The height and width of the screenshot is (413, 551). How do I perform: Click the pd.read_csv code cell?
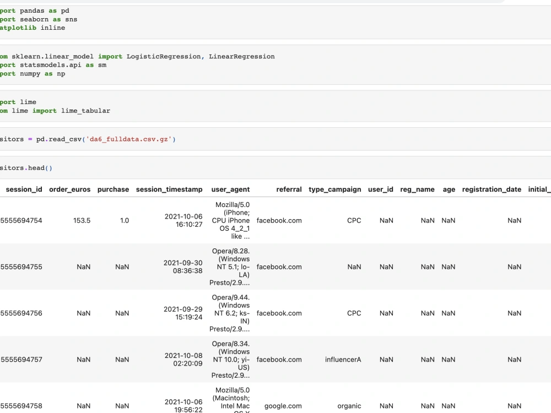pyautogui.click(x=83, y=139)
